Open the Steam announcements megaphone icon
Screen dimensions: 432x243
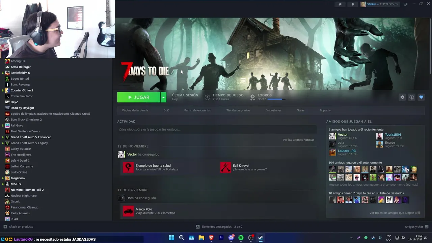pyautogui.click(x=340, y=4)
